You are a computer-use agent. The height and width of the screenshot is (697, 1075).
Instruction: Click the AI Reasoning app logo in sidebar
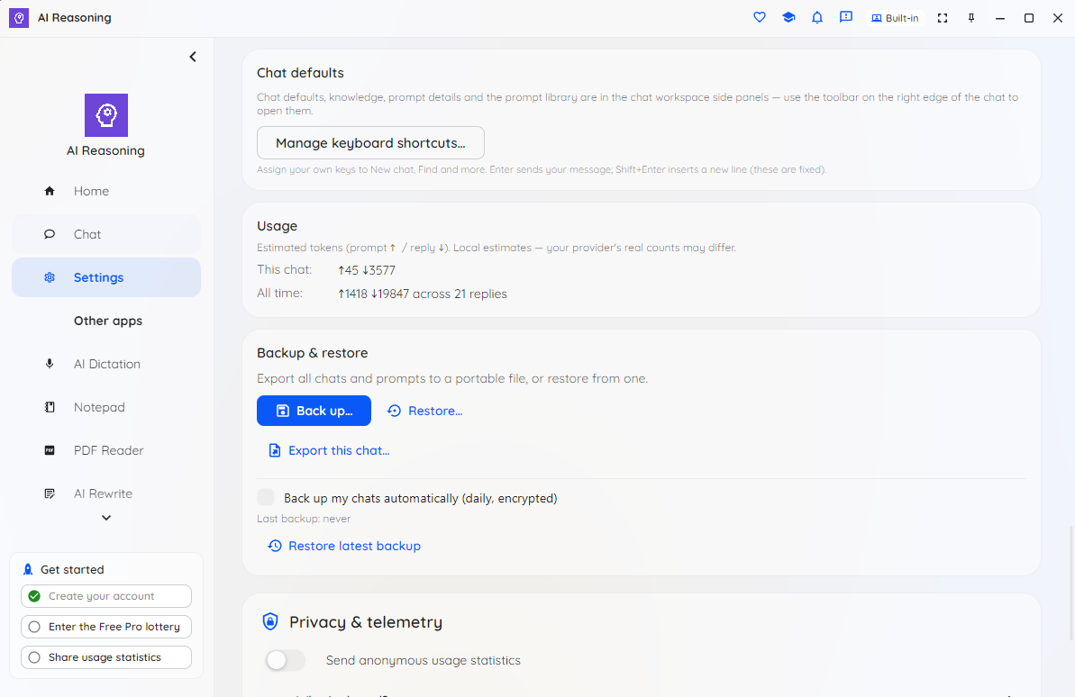coord(106,115)
